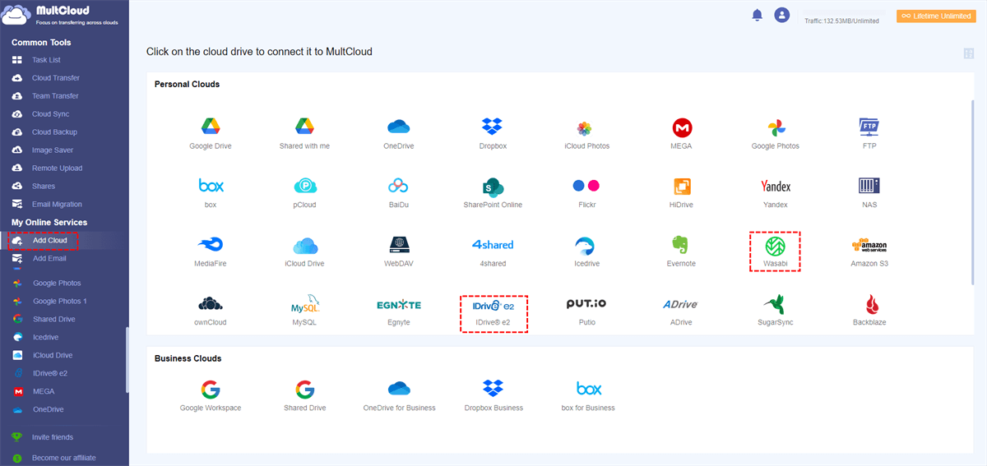Add the ownCloud service
Image resolution: width=987 pixels, height=466 pixels.
(211, 311)
